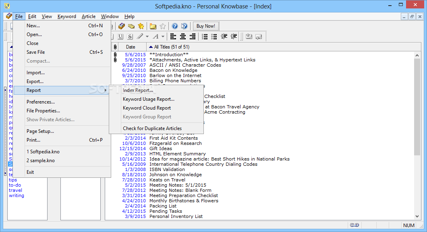Choose Page Setup menu entry

pyautogui.click(x=62, y=131)
